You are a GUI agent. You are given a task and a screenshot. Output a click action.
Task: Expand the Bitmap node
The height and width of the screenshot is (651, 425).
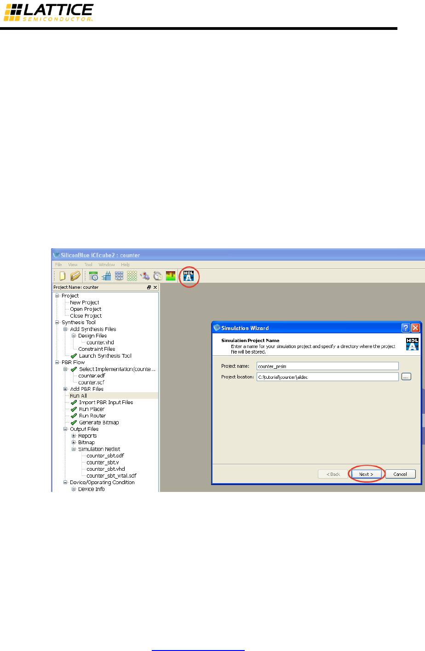[x=74, y=442]
